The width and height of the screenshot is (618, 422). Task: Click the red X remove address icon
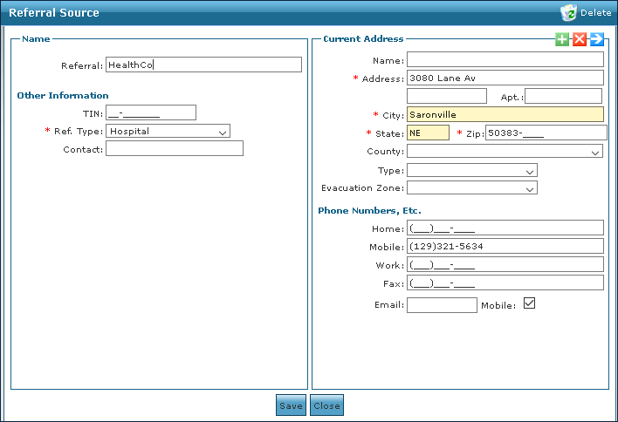click(580, 39)
